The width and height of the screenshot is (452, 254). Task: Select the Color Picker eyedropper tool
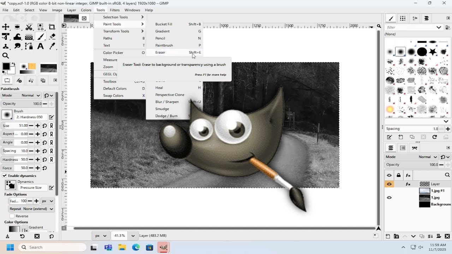click(x=52, y=46)
